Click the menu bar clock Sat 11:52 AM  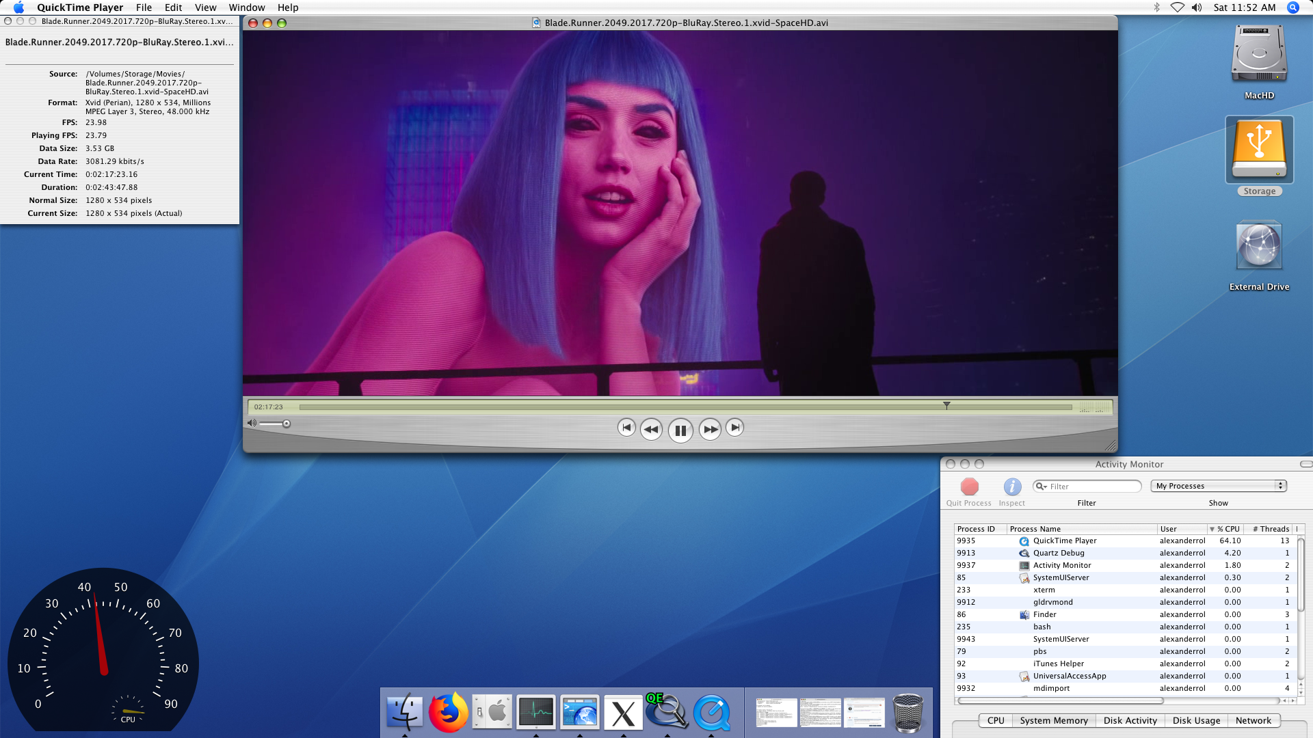pyautogui.click(x=1244, y=8)
